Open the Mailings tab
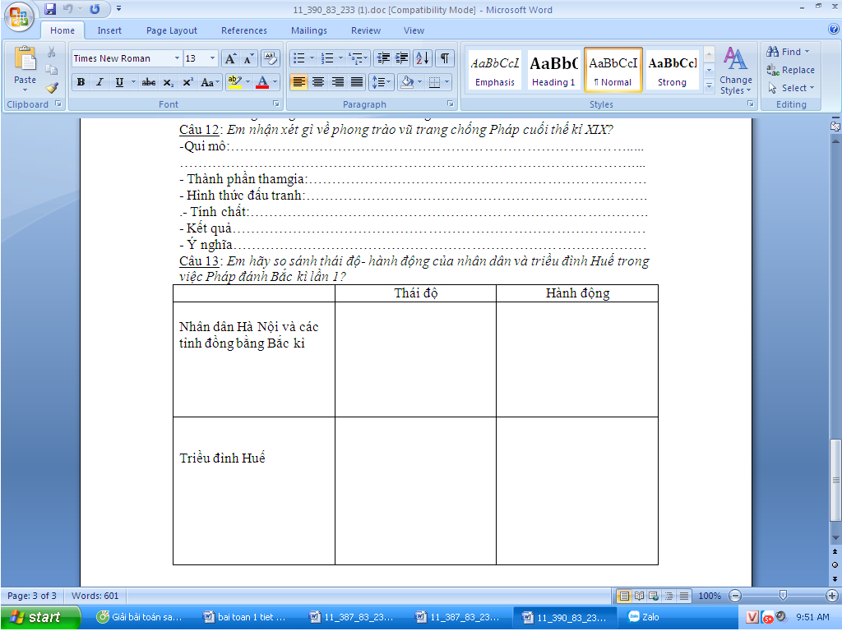The height and width of the screenshot is (631, 842). 309,30
